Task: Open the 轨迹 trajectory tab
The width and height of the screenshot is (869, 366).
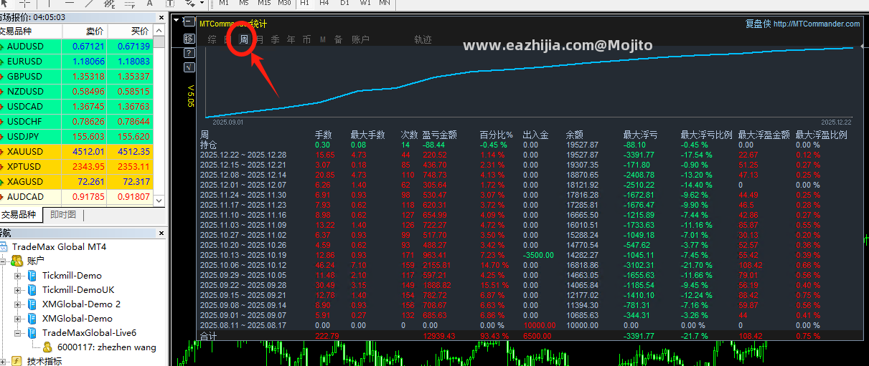Action: click(423, 39)
